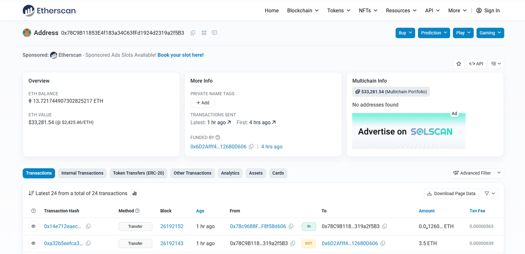
Task: Add address to watch list star
Action: click(458, 63)
